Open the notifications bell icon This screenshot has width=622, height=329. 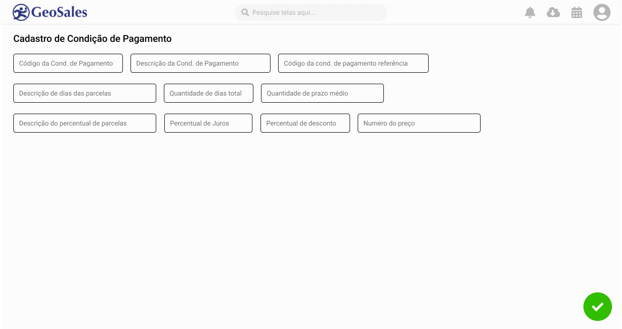pyautogui.click(x=530, y=12)
